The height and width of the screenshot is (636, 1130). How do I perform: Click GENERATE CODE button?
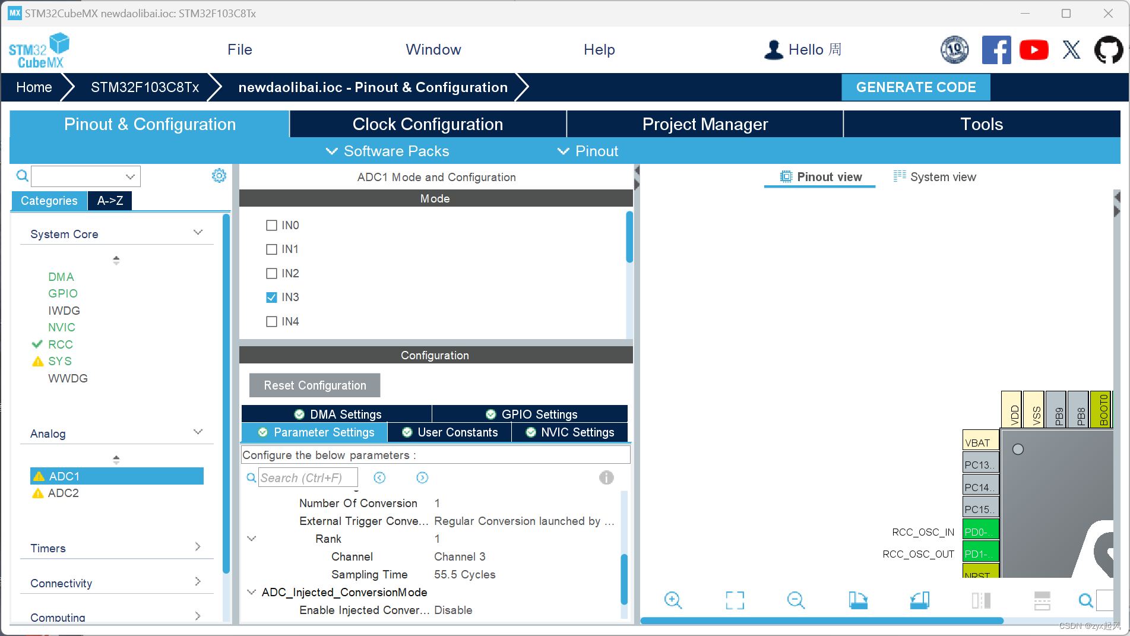tap(916, 87)
